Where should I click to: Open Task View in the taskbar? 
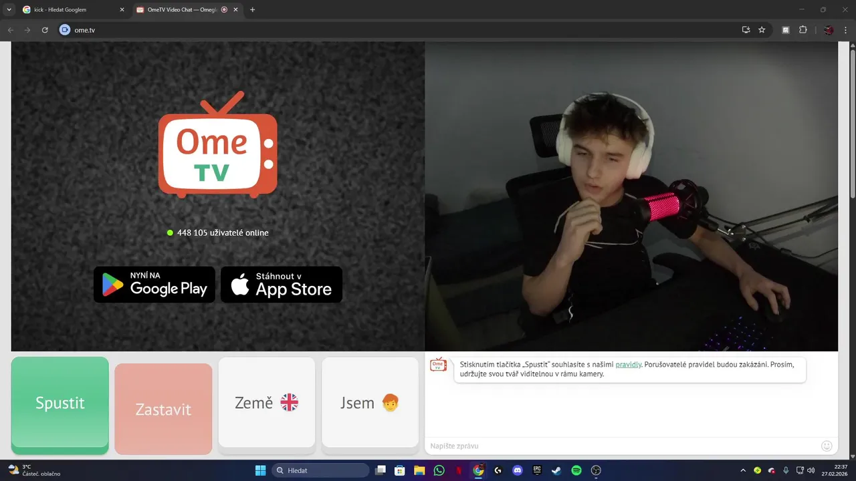(x=381, y=470)
